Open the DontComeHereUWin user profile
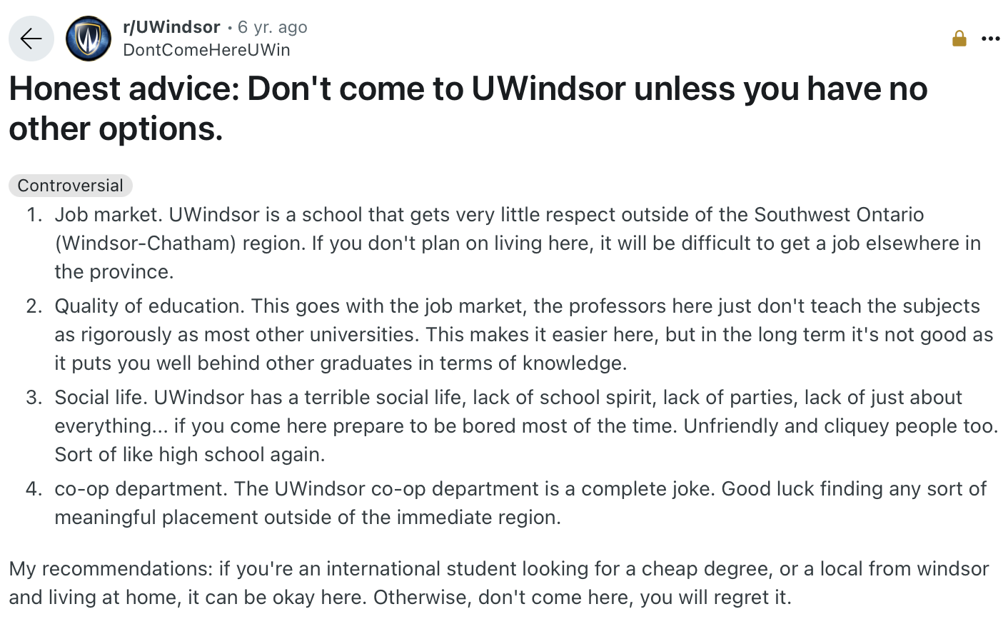 tap(206, 50)
